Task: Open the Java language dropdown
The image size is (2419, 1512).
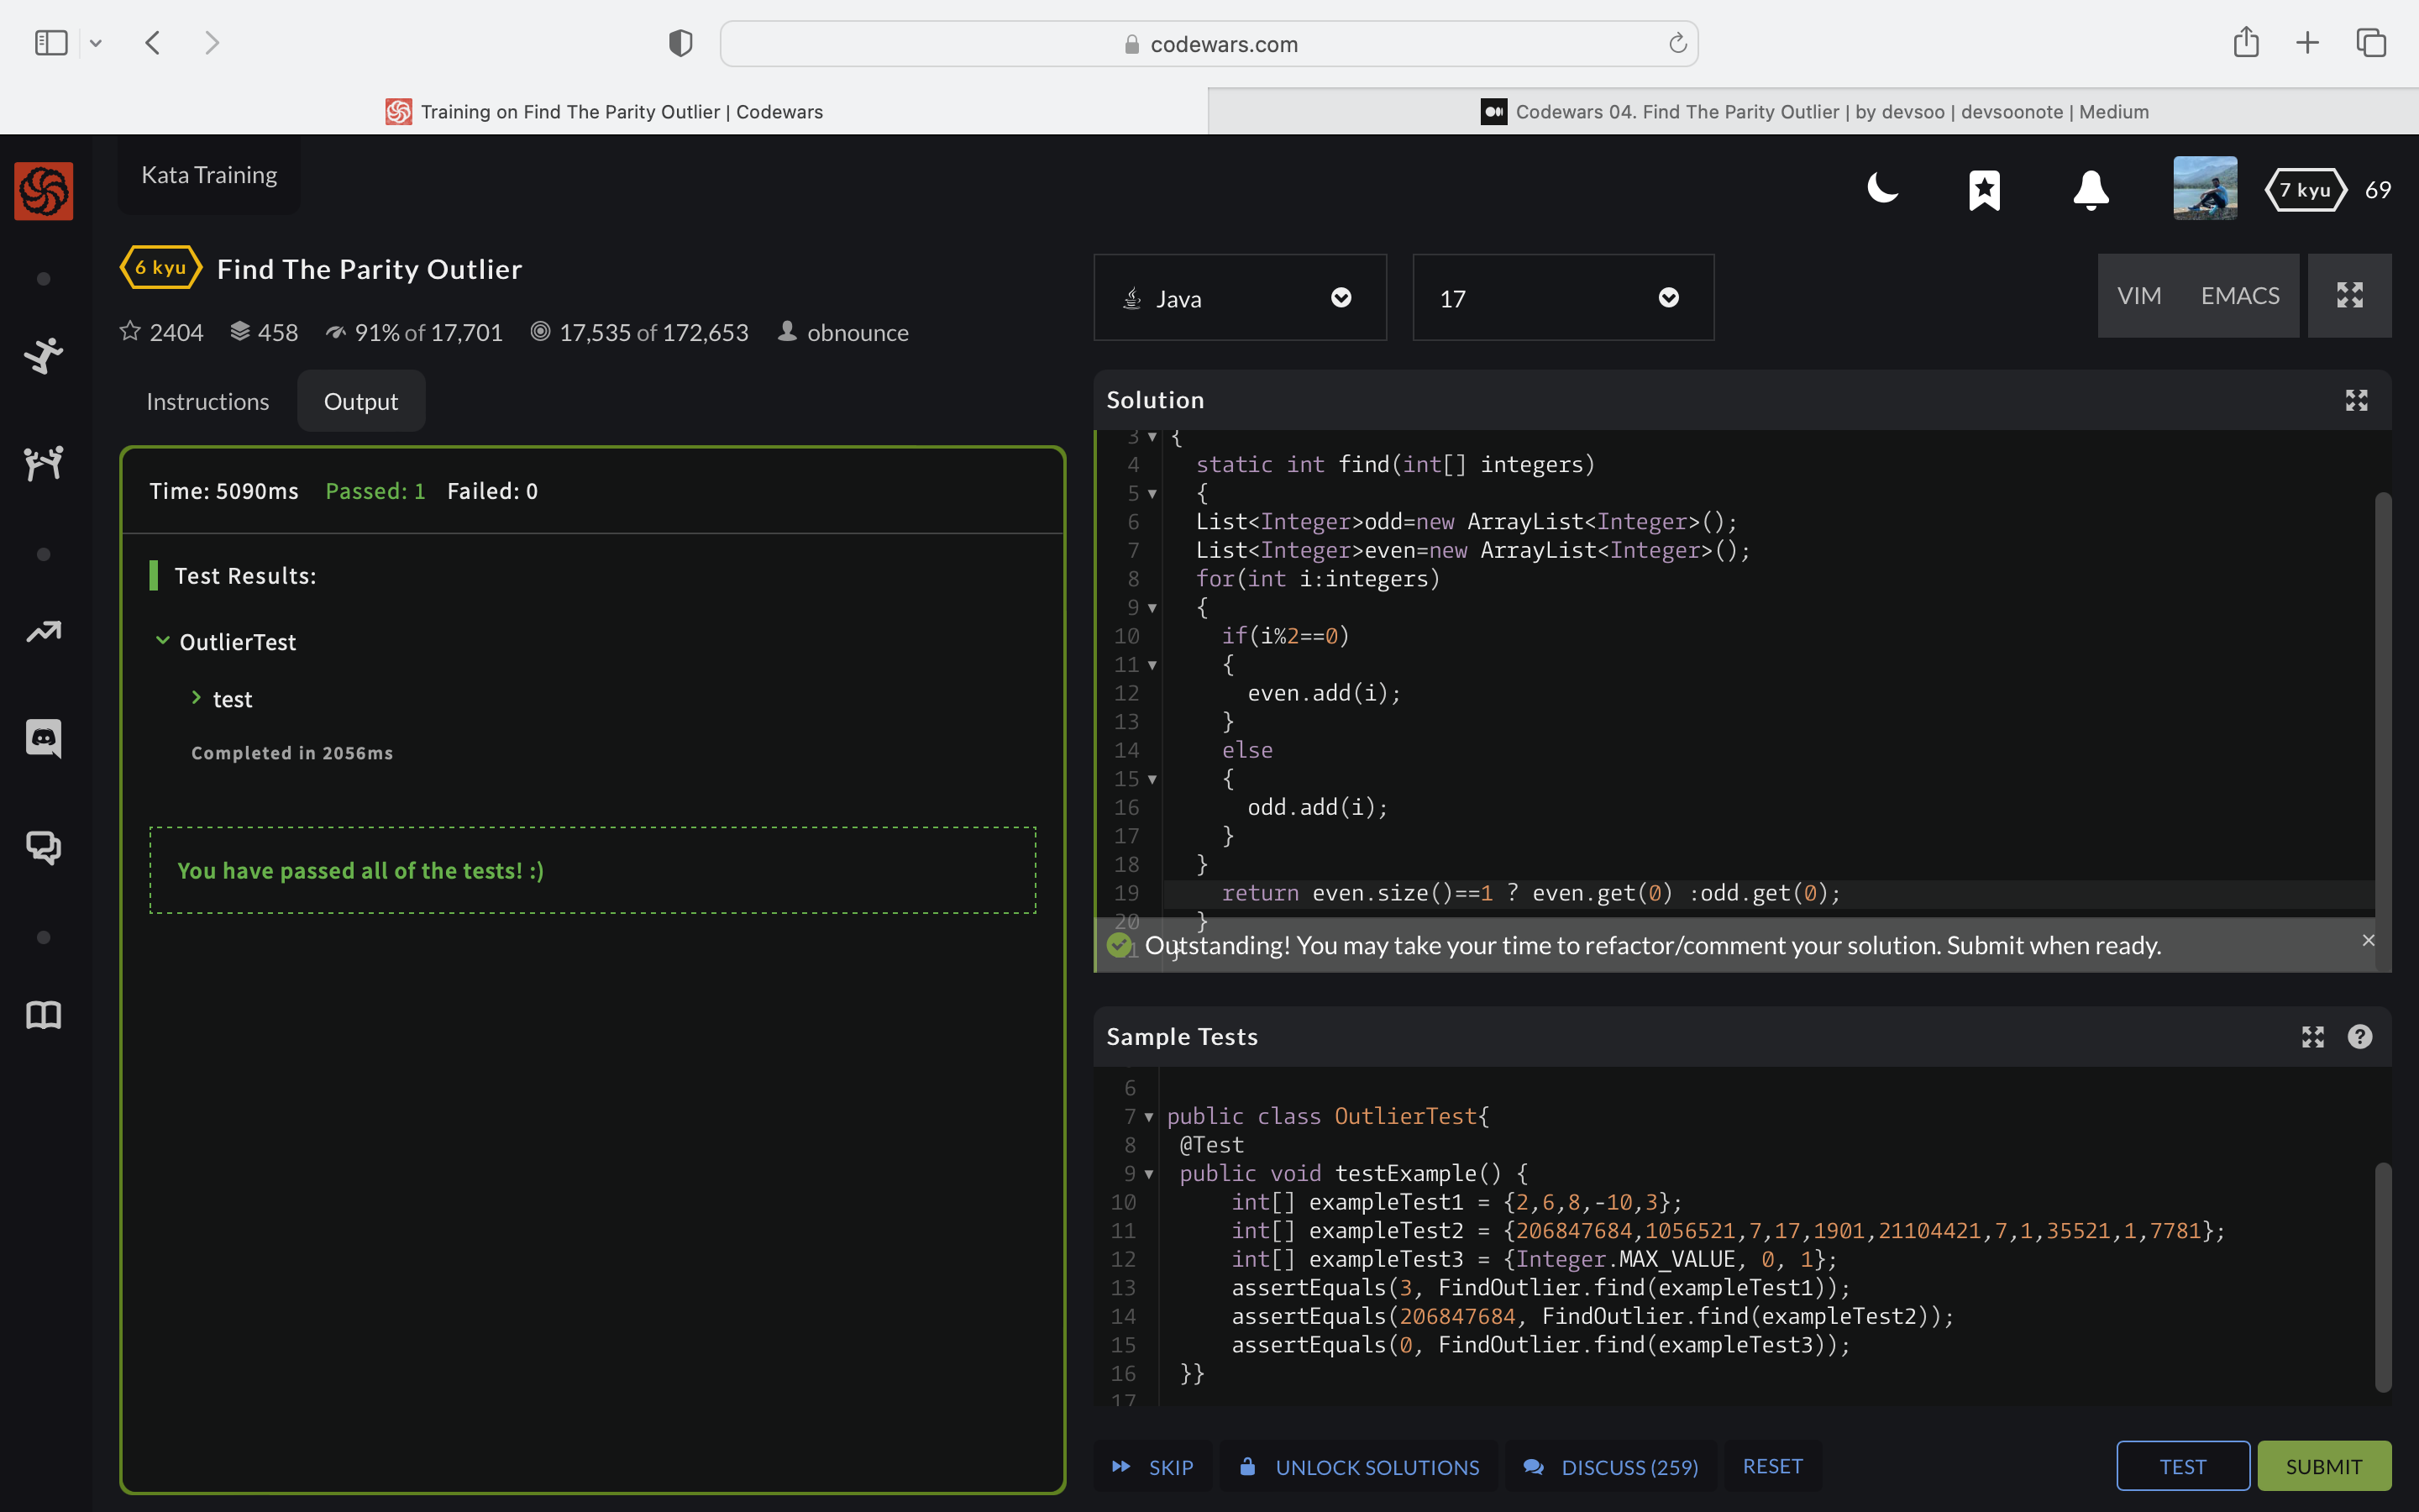Action: (1240, 298)
